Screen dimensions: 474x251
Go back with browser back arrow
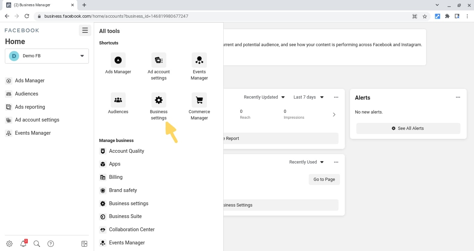(x=7, y=16)
